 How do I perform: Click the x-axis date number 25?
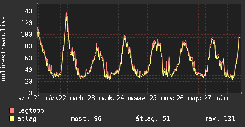[x=153, y=98]
